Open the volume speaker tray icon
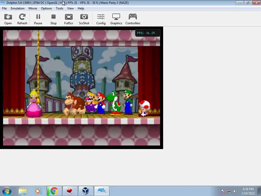Viewport: 261px width, 196px height. (x=235, y=191)
